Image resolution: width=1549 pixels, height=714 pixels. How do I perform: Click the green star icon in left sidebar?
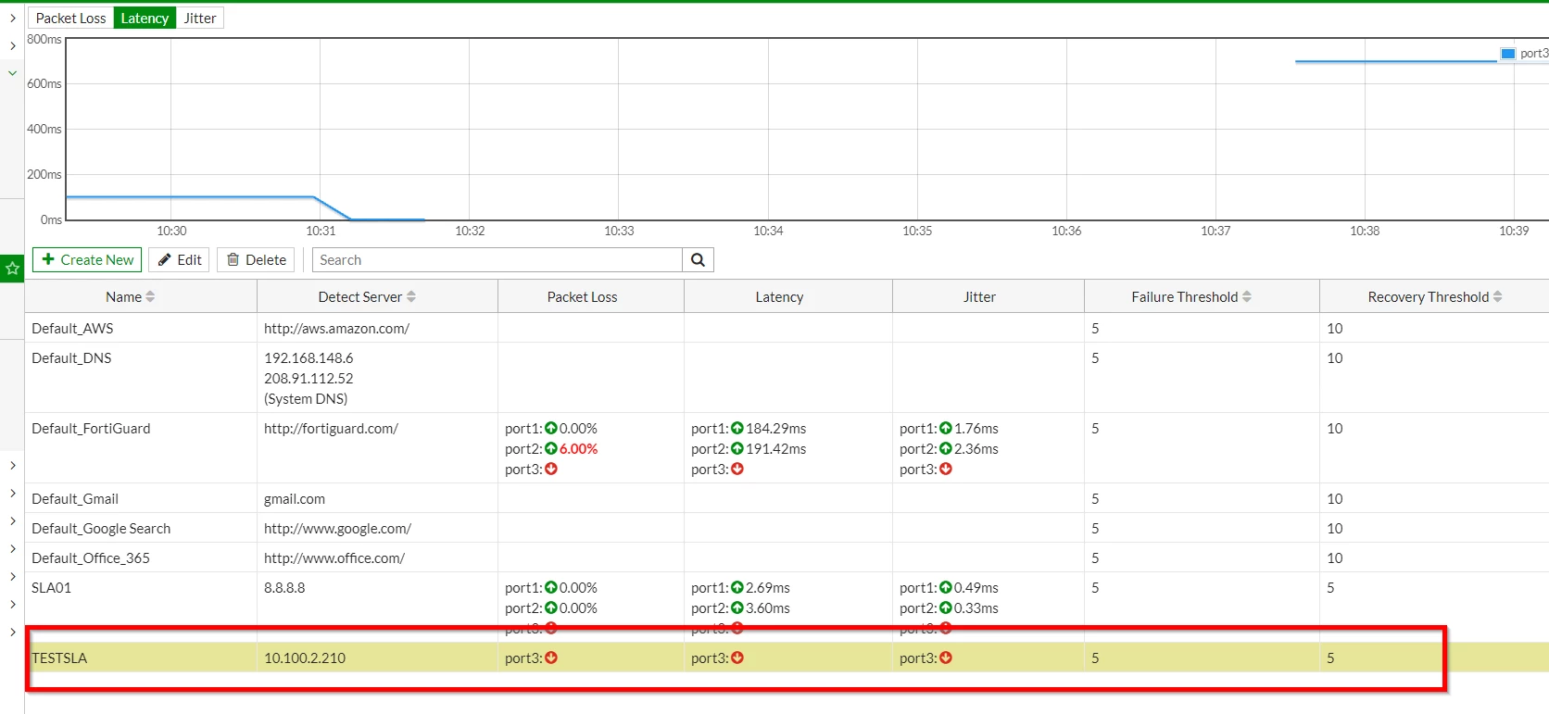click(x=12, y=269)
